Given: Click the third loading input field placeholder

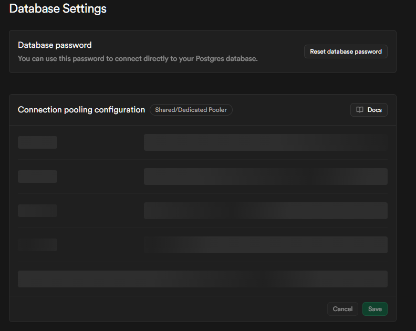Looking at the screenshot, I should tap(265, 211).
